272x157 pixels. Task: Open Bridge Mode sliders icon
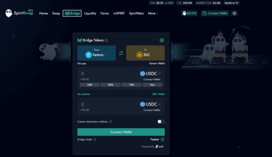[x=162, y=140]
